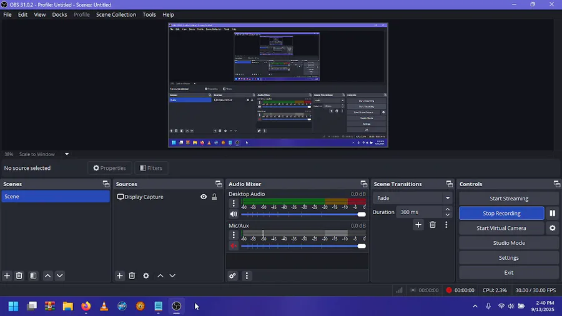Undock the Sources panel
The width and height of the screenshot is (562, 316).
tap(219, 184)
